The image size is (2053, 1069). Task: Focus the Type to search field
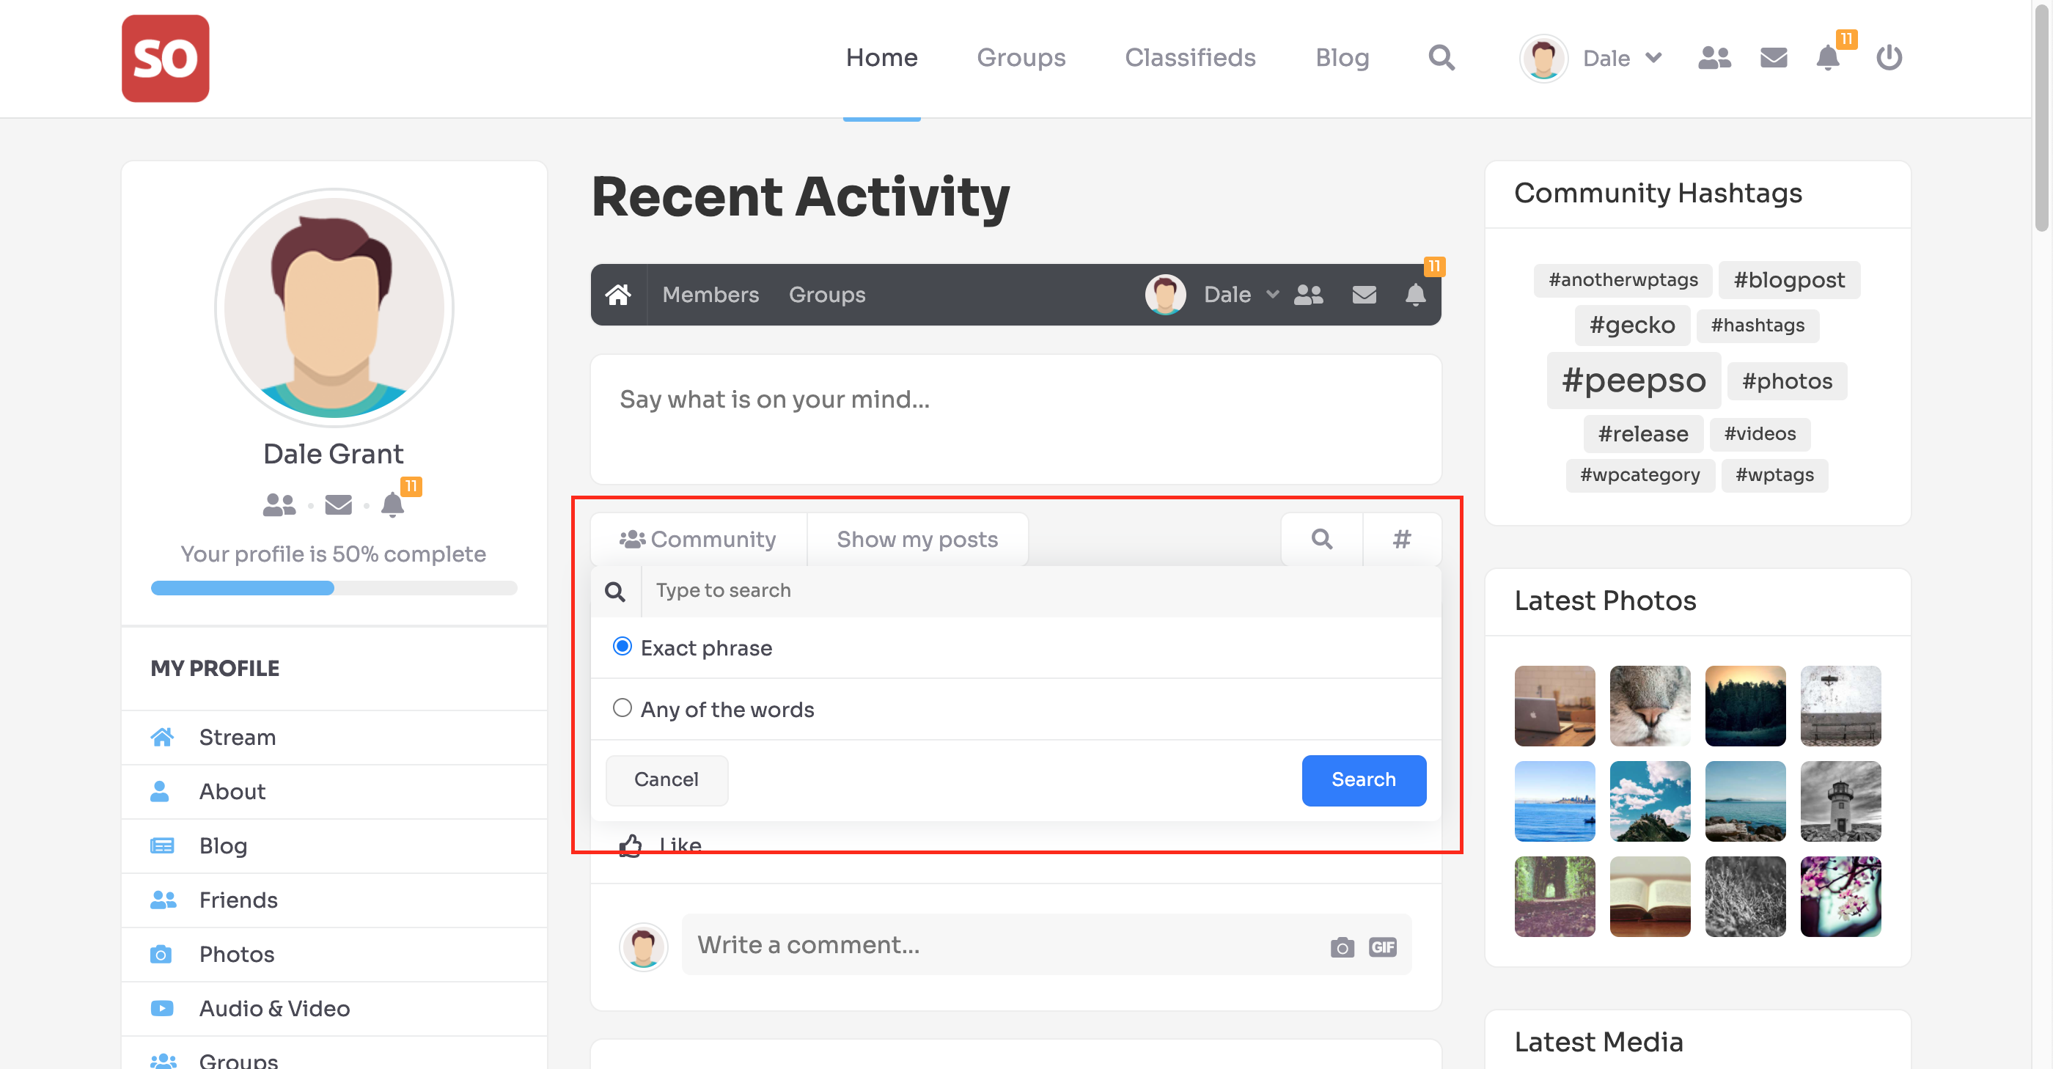pyautogui.click(x=1041, y=591)
